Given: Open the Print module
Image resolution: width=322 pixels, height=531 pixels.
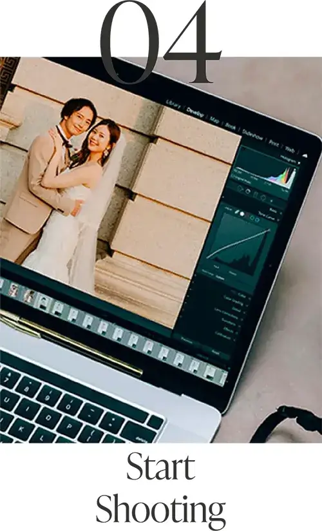Looking at the screenshot, I should coord(274,143).
